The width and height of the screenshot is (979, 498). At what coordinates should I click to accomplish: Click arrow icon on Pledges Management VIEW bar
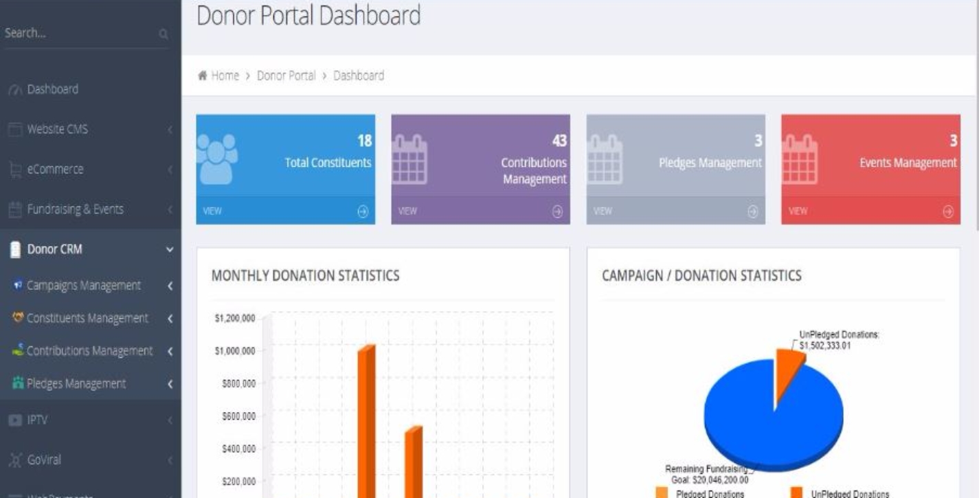pyautogui.click(x=752, y=212)
